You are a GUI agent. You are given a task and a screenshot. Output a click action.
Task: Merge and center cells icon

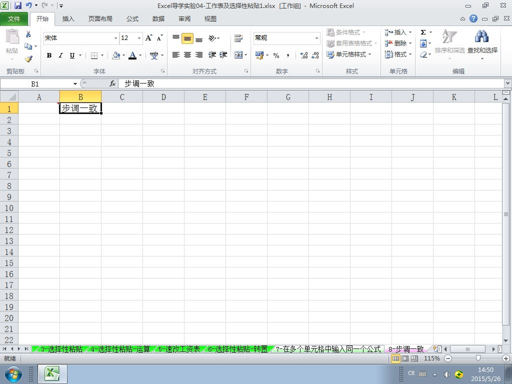(x=238, y=55)
